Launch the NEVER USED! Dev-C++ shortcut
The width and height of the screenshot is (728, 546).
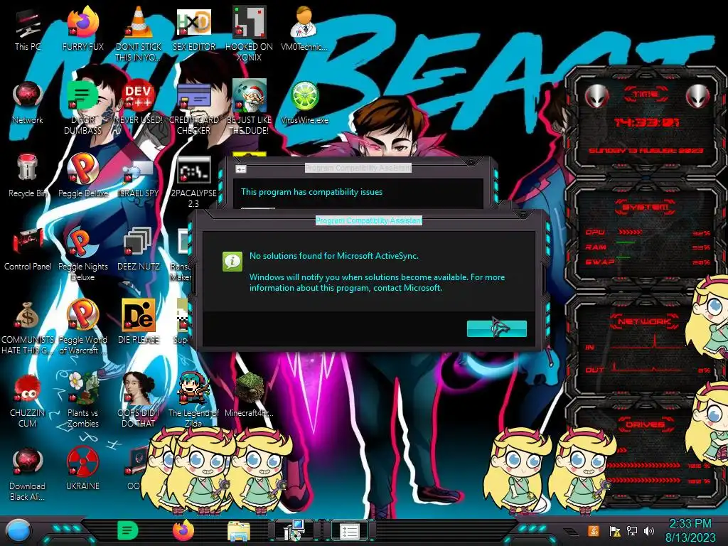tap(138, 102)
